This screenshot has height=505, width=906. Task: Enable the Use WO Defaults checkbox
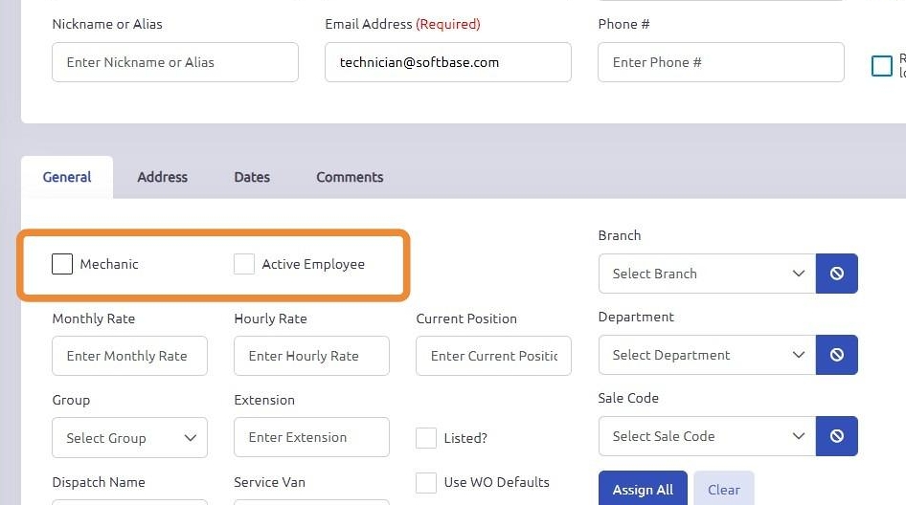(426, 482)
